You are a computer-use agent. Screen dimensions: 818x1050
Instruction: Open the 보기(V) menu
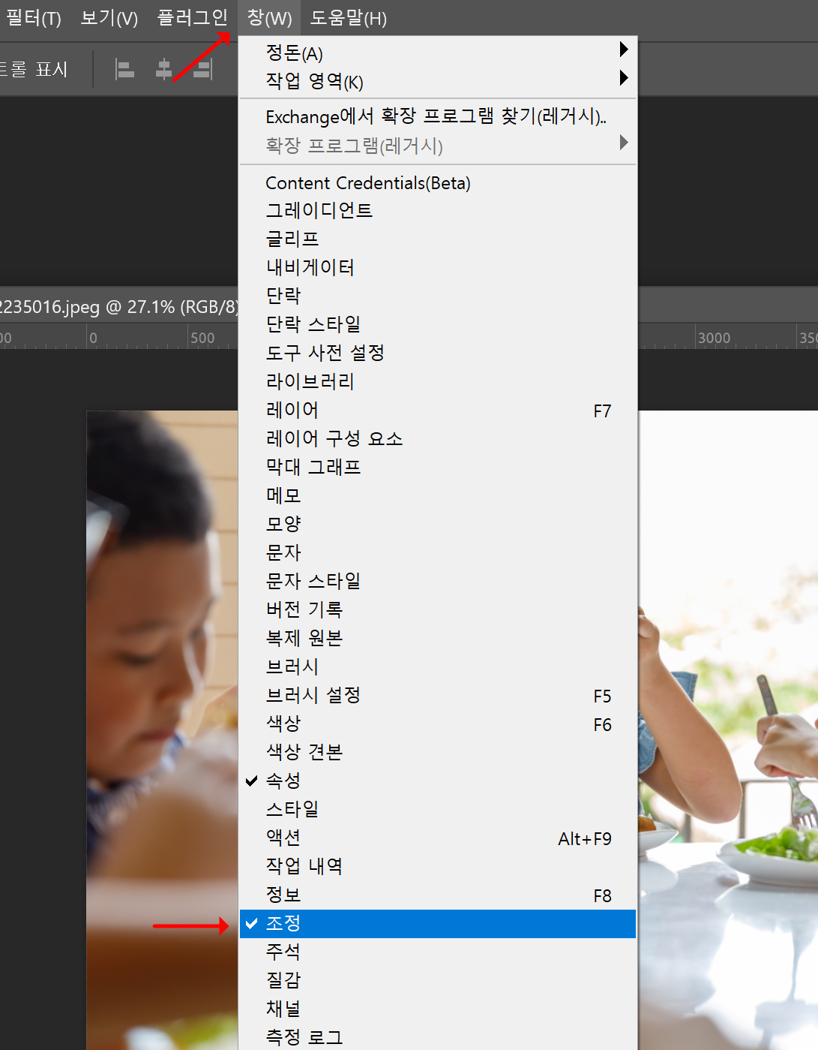coord(107,19)
